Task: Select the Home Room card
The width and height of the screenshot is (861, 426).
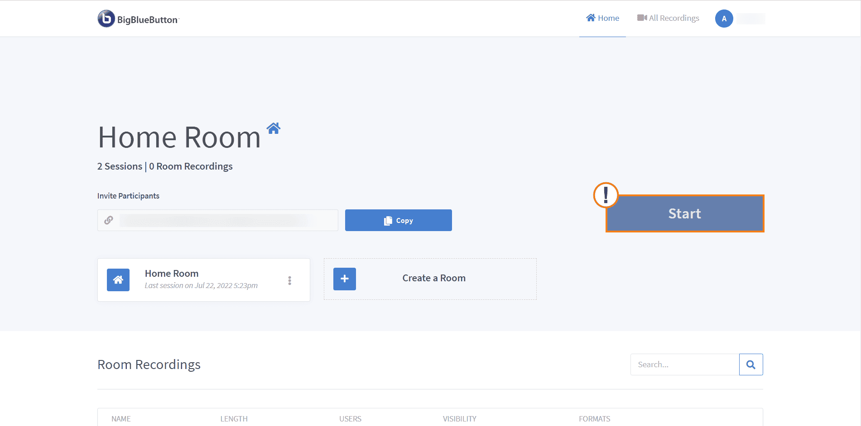Action: pyautogui.click(x=204, y=280)
